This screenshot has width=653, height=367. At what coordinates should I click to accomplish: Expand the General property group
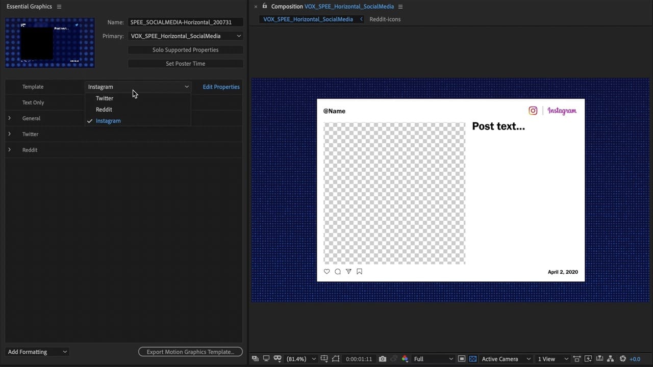pos(9,118)
